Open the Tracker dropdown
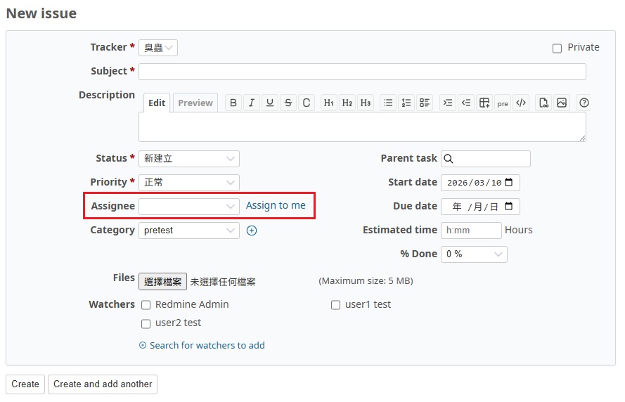 pyautogui.click(x=158, y=48)
